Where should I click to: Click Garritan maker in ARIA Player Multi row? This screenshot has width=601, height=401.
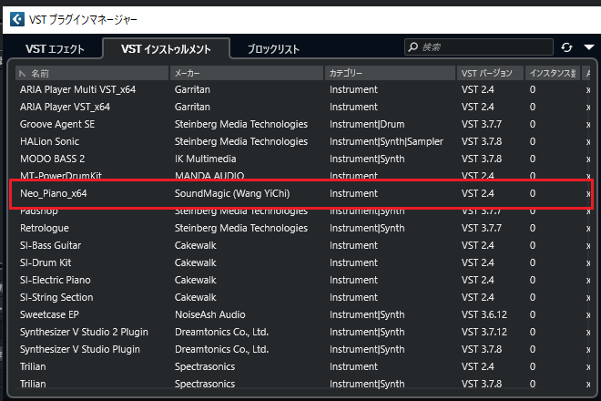192,89
